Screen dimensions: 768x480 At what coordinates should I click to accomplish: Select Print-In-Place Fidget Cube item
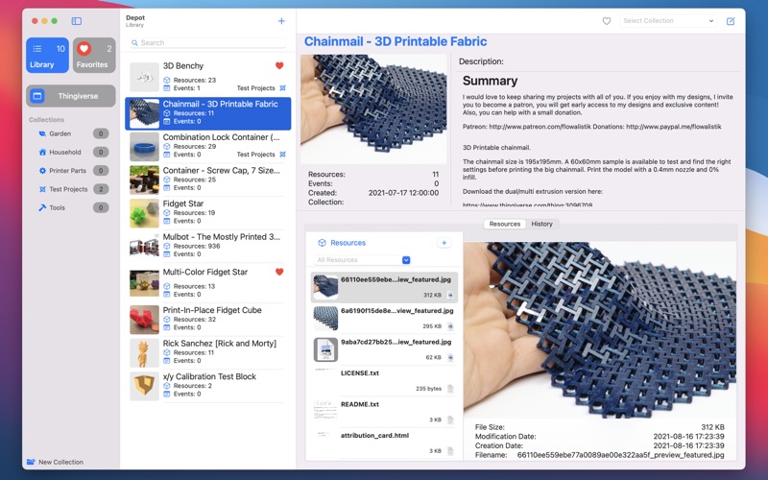pyautogui.click(x=207, y=319)
